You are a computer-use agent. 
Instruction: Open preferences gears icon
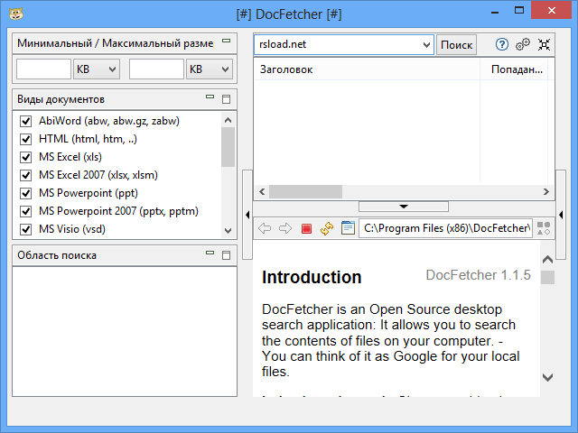tap(523, 44)
